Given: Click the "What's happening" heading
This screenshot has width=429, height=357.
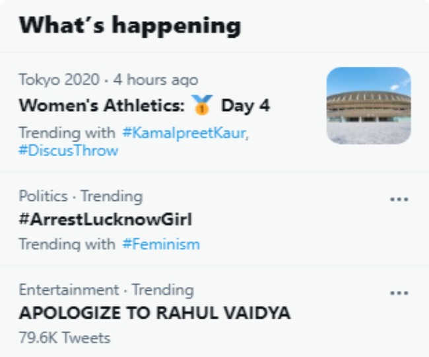Looking at the screenshot, I should click(x=129, y=26).
